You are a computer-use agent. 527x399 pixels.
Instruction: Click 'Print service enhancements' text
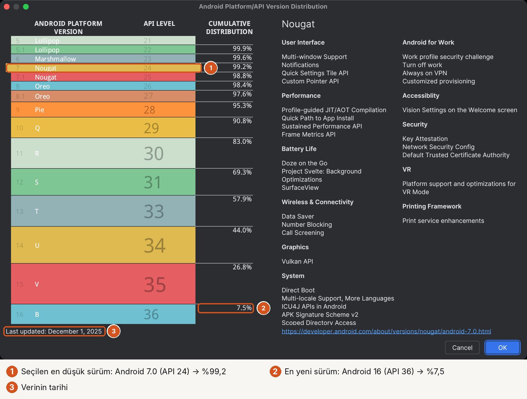(x=443, y=221)
